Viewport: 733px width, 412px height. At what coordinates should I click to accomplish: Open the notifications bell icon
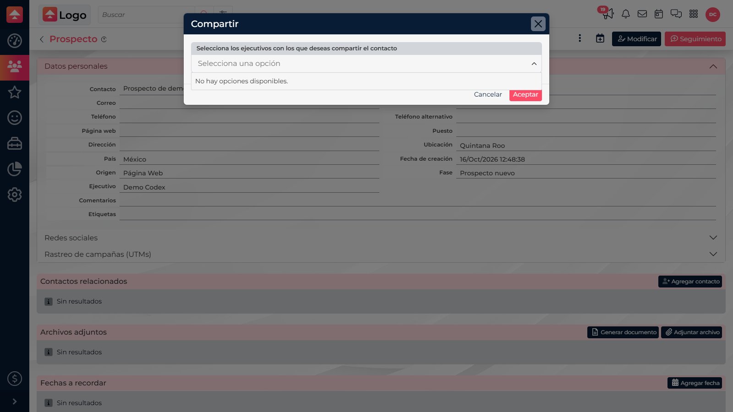pyautogui.click(x=626, y=14)
